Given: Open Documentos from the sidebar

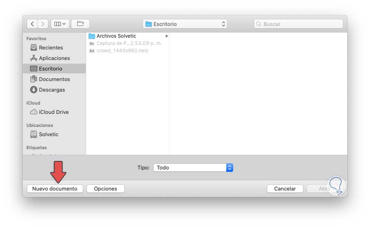Looking at the screenshot, I should 54,79.
